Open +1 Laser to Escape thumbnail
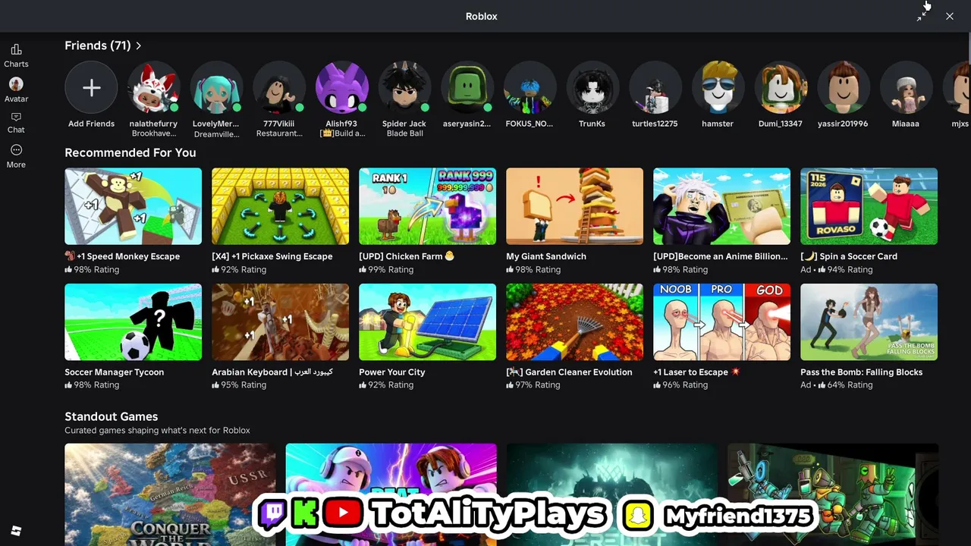Screen dimensions: 971x546 click(x=722, y=322)
